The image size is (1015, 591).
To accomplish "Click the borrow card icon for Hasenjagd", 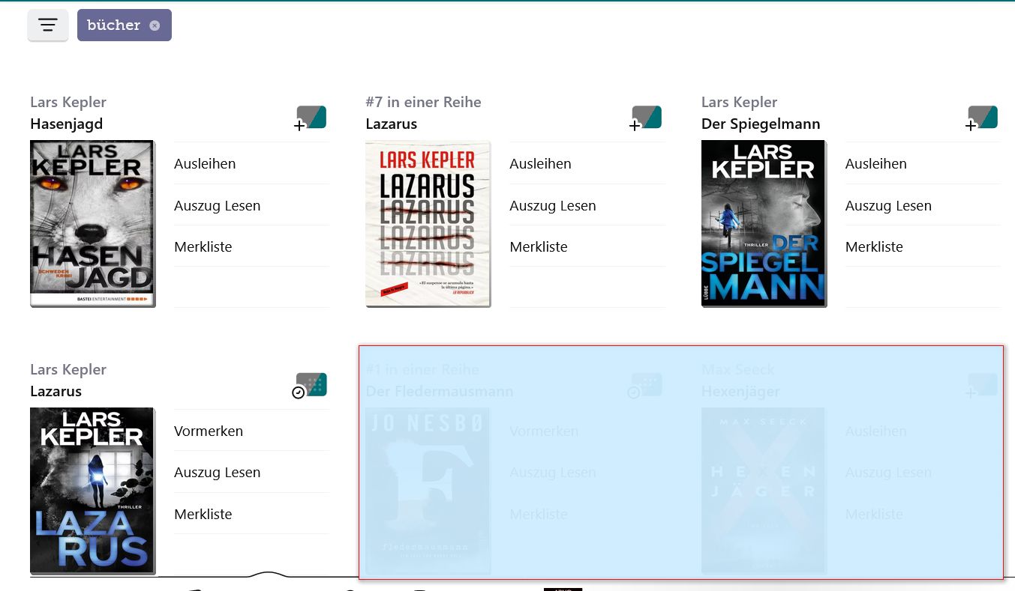I will [311, 118].
